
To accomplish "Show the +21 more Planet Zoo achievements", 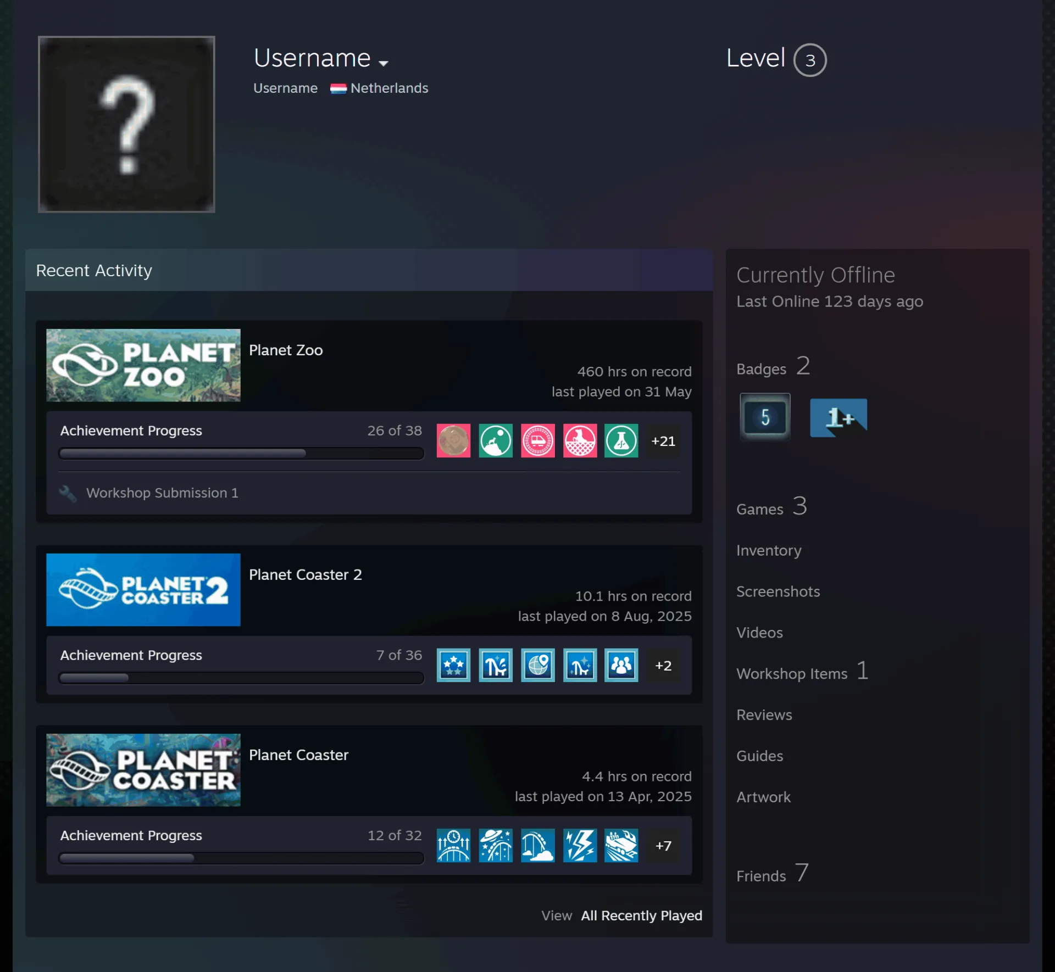I will (x=663, y=441).
